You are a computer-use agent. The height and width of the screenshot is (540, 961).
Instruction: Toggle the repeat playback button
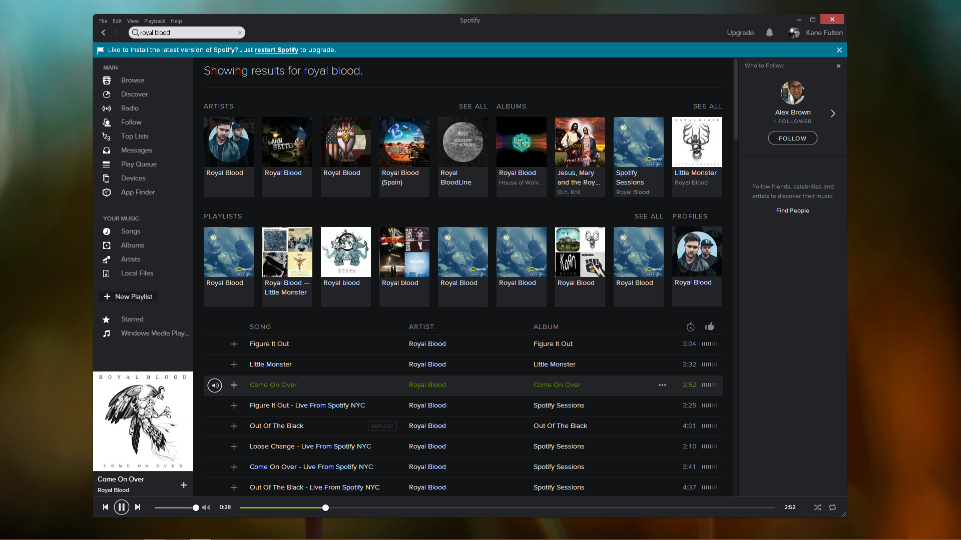[832, 507]
